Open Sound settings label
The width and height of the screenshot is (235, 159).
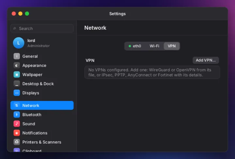pyautogui.click(x=29, y=124)
